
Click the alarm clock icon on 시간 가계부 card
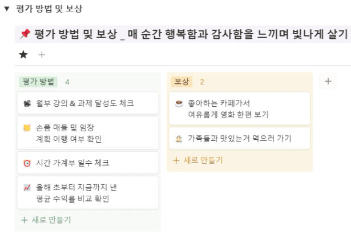pyautogui.click(x=27, y=163)
